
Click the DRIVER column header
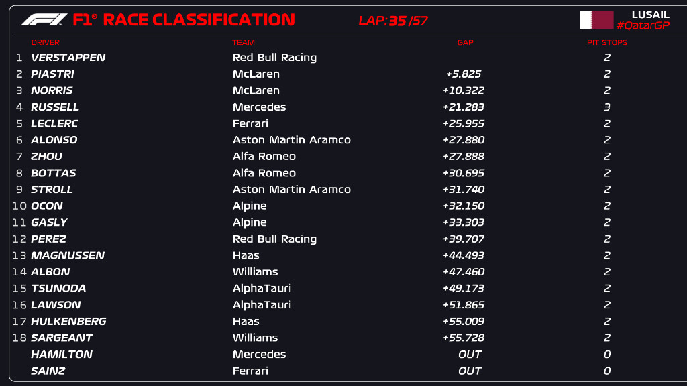pos(45,42)
